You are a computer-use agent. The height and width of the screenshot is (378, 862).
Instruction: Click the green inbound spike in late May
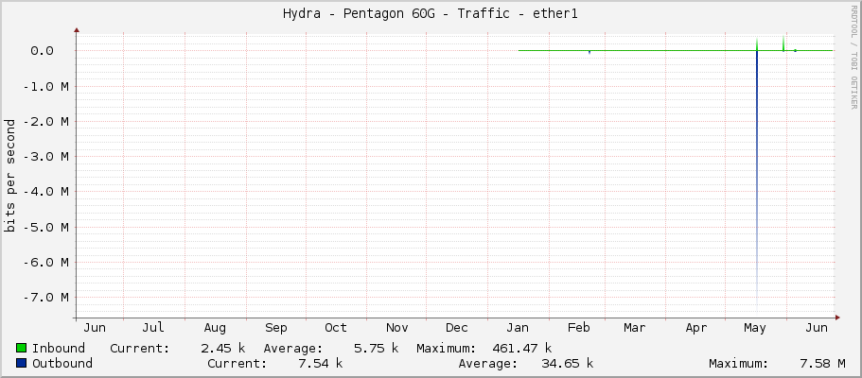783,43
